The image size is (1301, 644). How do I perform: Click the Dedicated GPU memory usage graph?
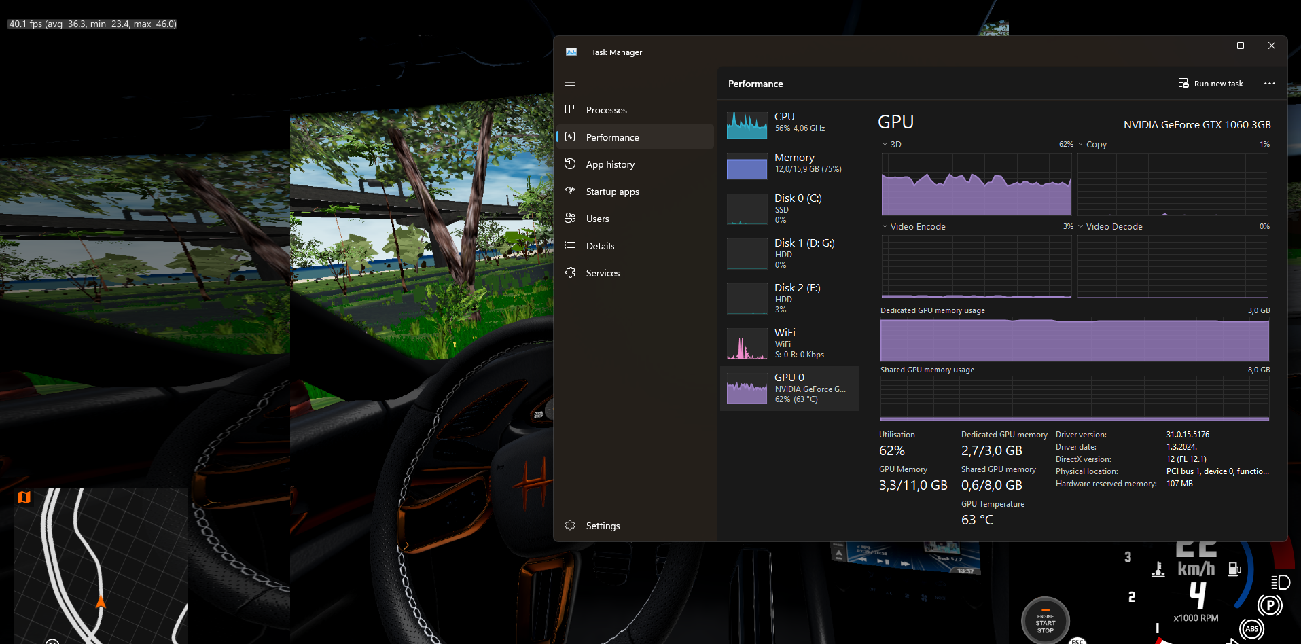1075,340
